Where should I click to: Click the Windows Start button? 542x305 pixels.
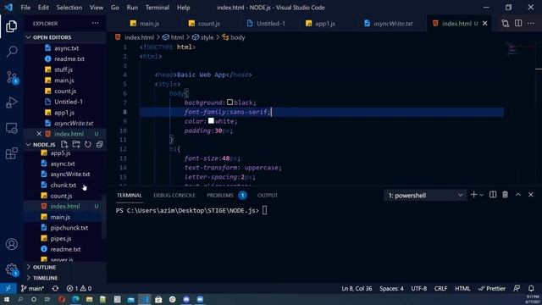click(7, 299)
